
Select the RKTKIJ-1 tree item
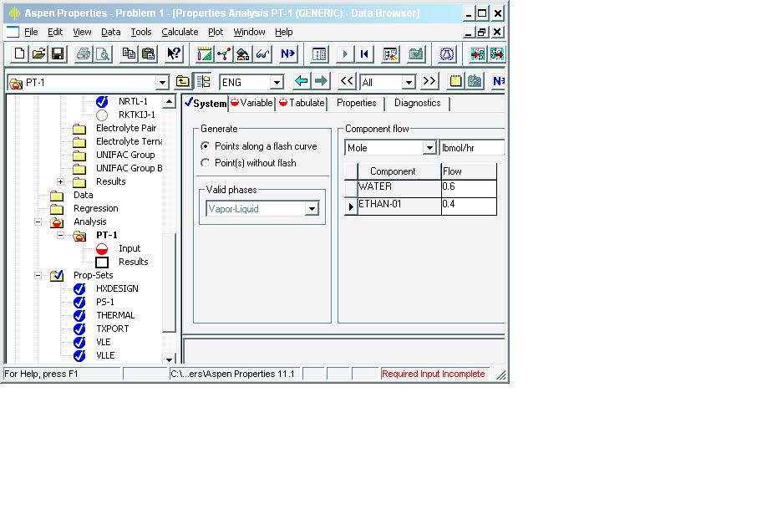click(136, 115)
